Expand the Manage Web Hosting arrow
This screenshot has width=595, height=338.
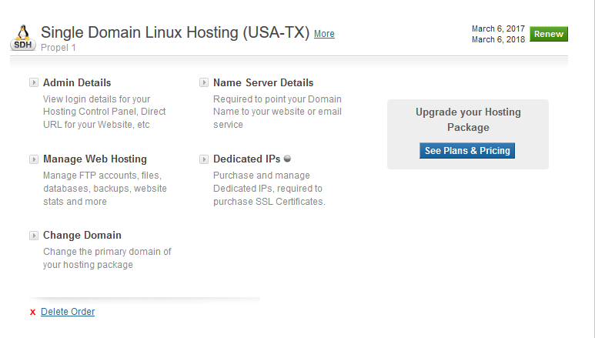tap(34, 159)
